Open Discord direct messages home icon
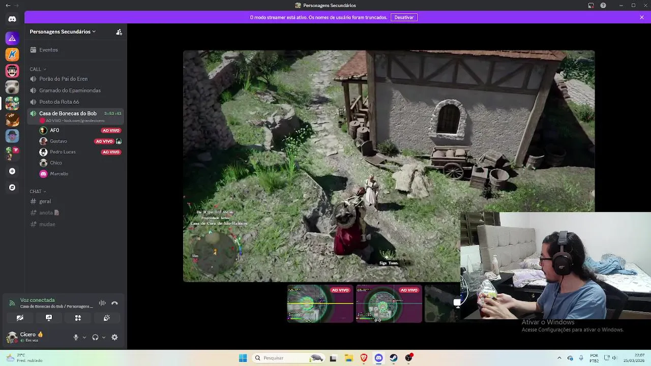 [12, 19]
